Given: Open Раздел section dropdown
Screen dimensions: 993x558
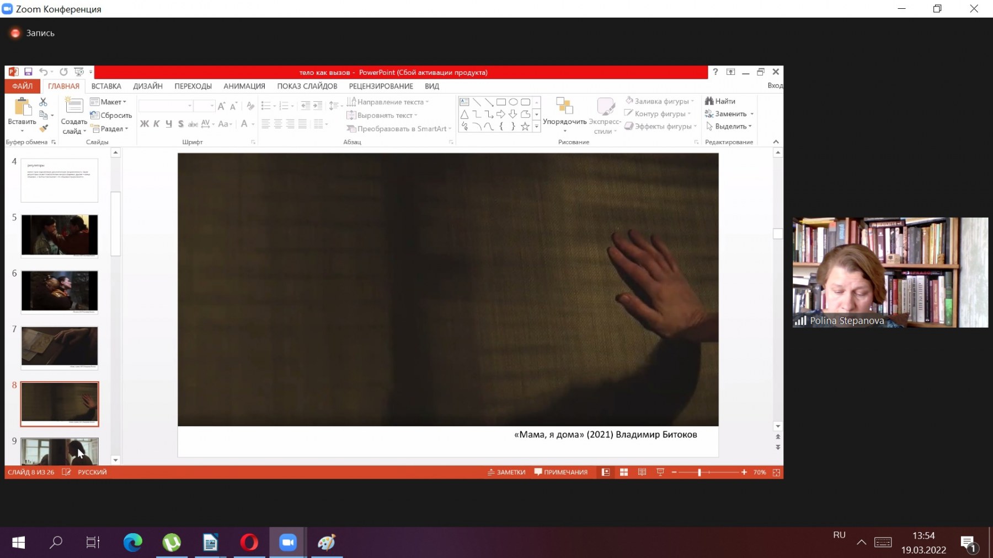Looking at the screenshot, I should tap(110, 128).
